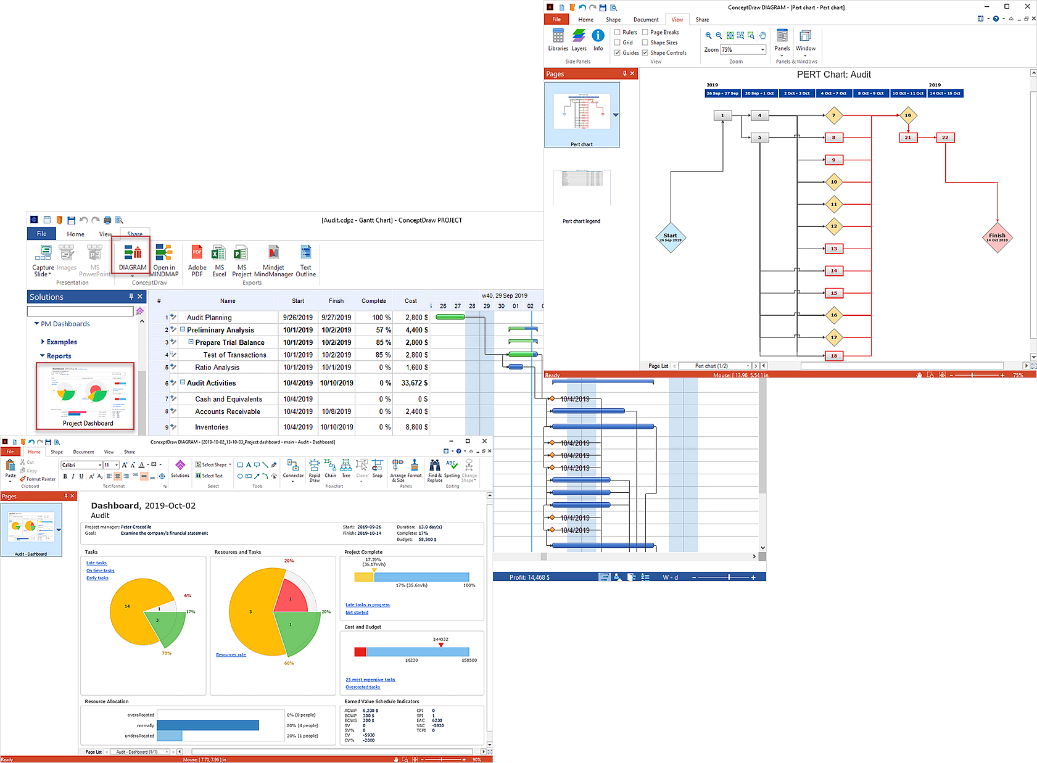This screenshot has height=763, width=1037.
Task: Click Panels icon in View ribbon
Action: [782, 41]
